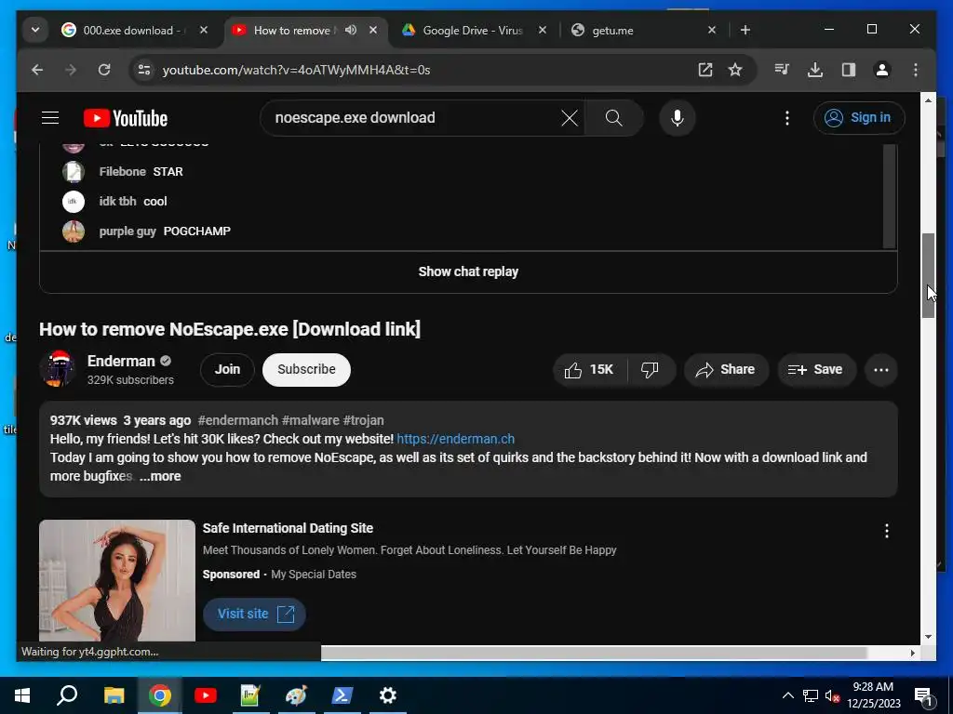Open Notepad++ from the taskbar
Screen dimensions: 953x714
pos(250,695)
